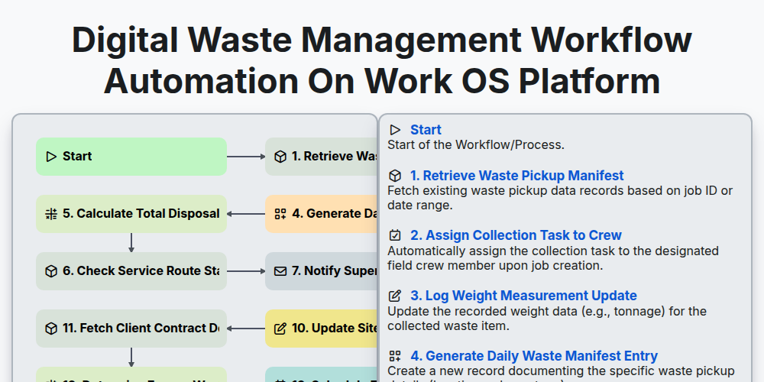The width and height of the screenshot is (764, 382).
Task: Select the orange 4. Generate Daily node
Action: point(322,214)
